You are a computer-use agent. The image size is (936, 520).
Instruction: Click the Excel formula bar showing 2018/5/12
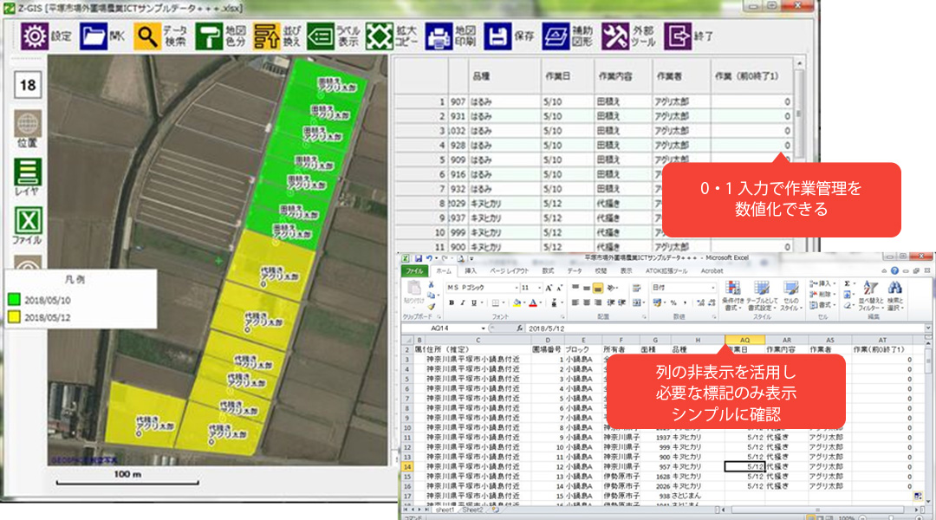point(724,328)
